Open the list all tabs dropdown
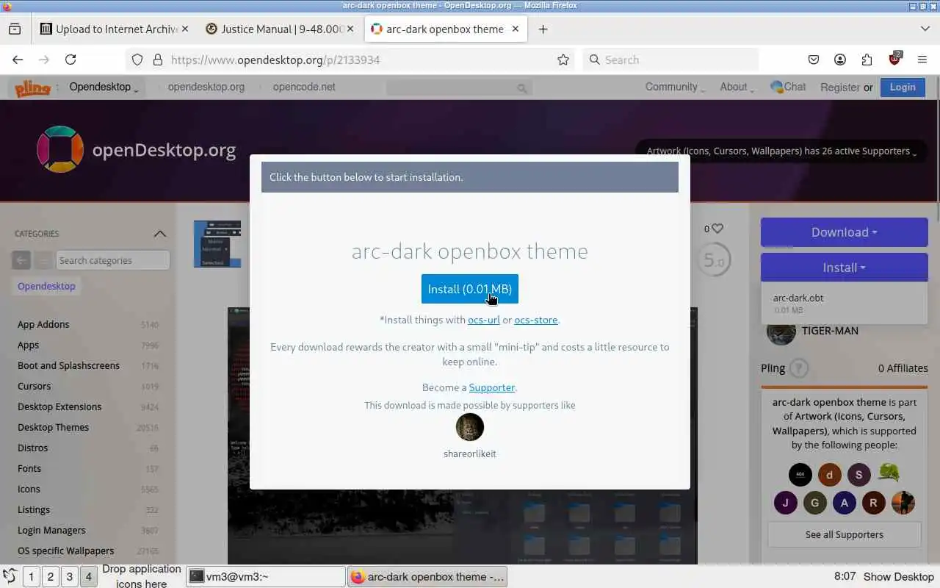940x588 pixels. click(925, 29)
